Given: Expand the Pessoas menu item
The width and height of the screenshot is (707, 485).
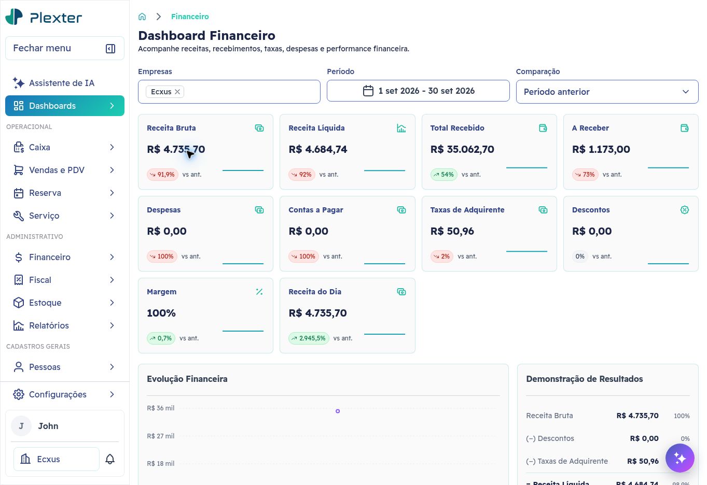Looking at the screenshot, I should click(x=65, y=367).
